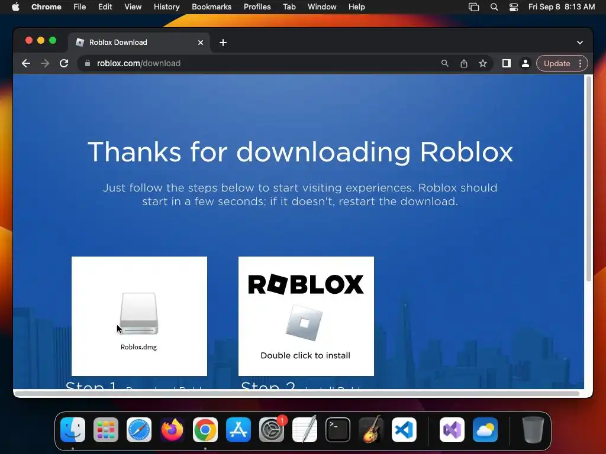The image size is (606, 454).
Task: Launch Safari from the Dock
Action: click(x=139, y=430)
